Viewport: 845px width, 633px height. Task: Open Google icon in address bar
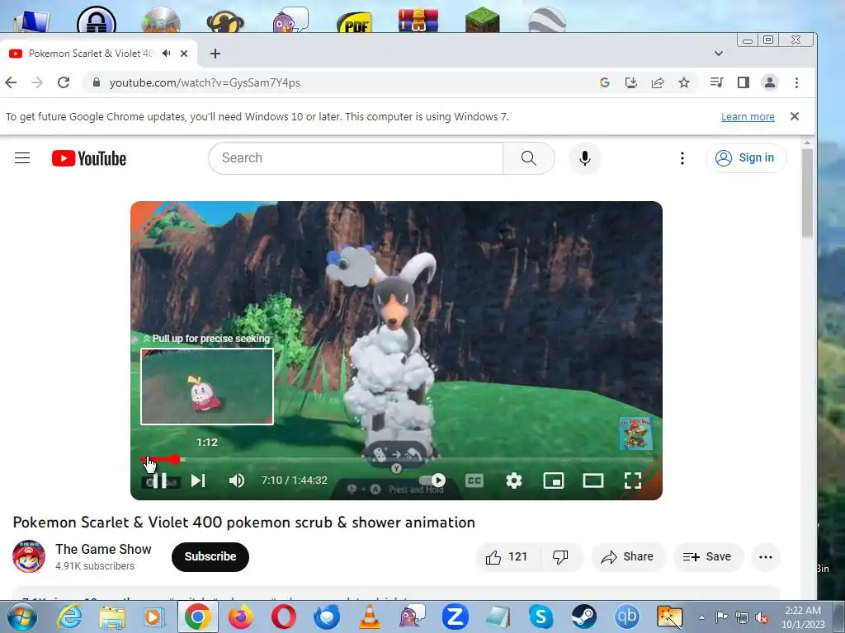click(x=605, y=82)
